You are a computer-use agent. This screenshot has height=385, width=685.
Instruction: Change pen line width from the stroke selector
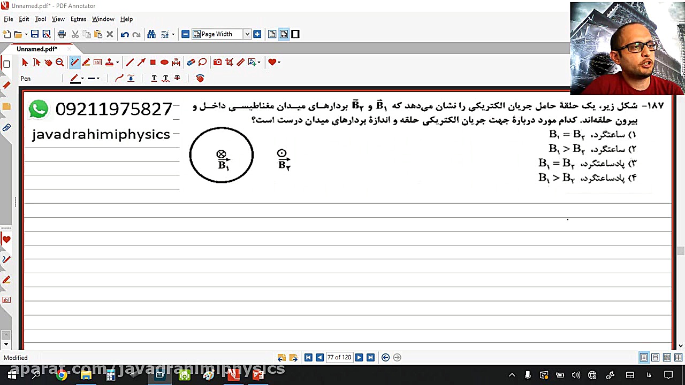pos(92,78)
